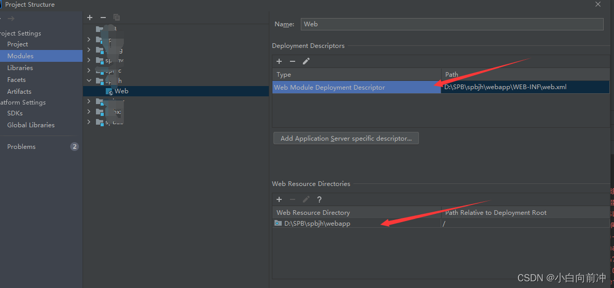Click the navigate forward arrow
Screen dimensions: 614x288
coord(11,19)
